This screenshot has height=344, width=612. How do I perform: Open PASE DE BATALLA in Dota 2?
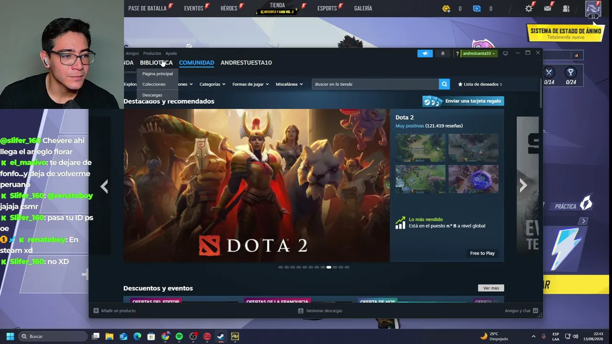click(147, 8)
